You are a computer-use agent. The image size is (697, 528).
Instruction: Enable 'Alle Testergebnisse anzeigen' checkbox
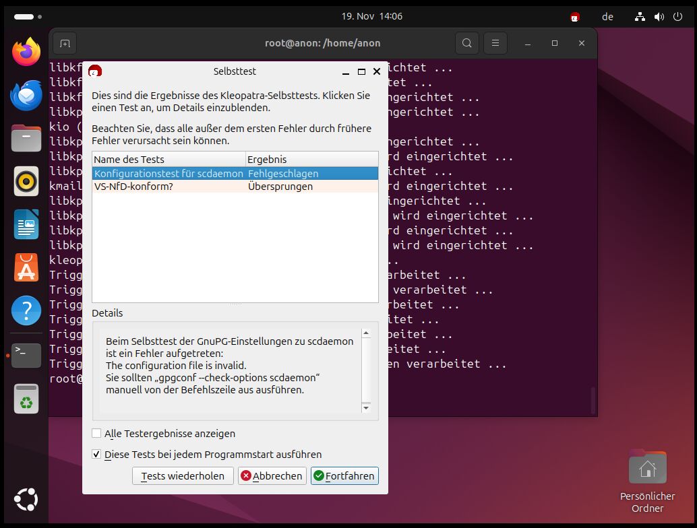tap(96, 434)
